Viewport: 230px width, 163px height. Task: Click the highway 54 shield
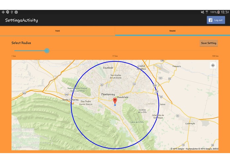click(134, 84)
